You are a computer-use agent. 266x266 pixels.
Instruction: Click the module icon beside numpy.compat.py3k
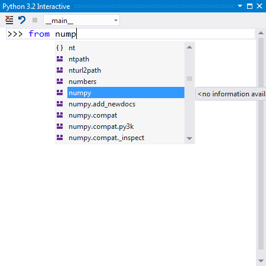(x=60, y=126)
